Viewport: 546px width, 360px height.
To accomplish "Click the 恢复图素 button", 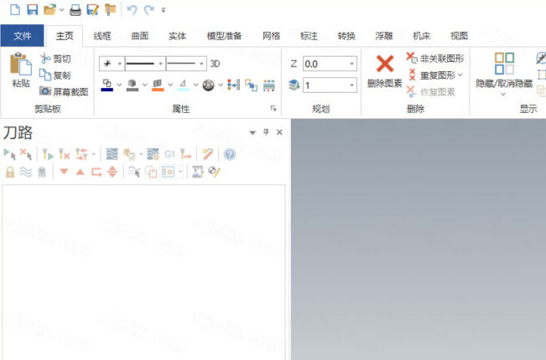I will 431,92.
